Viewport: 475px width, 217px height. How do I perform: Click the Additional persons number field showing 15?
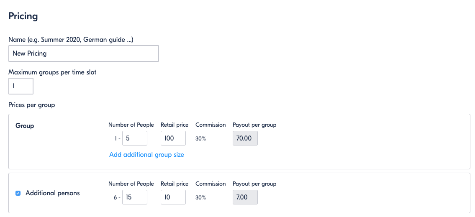[x=134, y=197]
